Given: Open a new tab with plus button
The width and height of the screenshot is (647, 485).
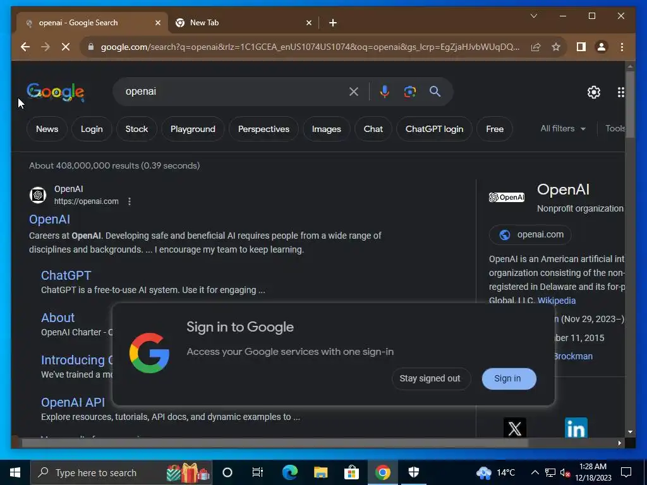Looking at the screenshot, I should tap(333, 23).
